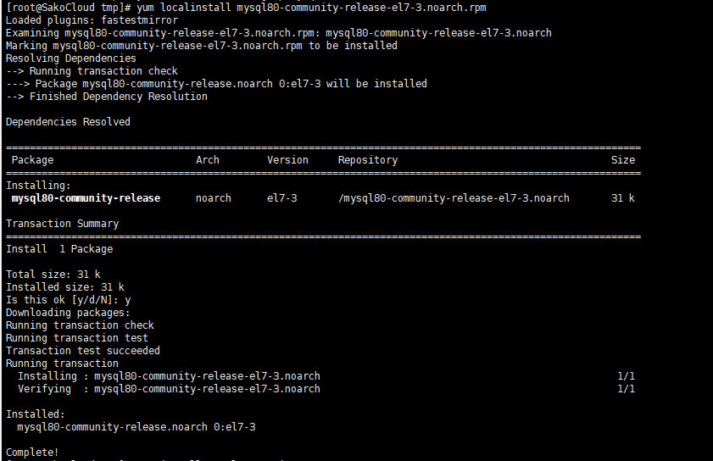This screenshot has width=713, height=461.
Task: Click the "Dependencies Resolved" text
Action: click(68, 122)
